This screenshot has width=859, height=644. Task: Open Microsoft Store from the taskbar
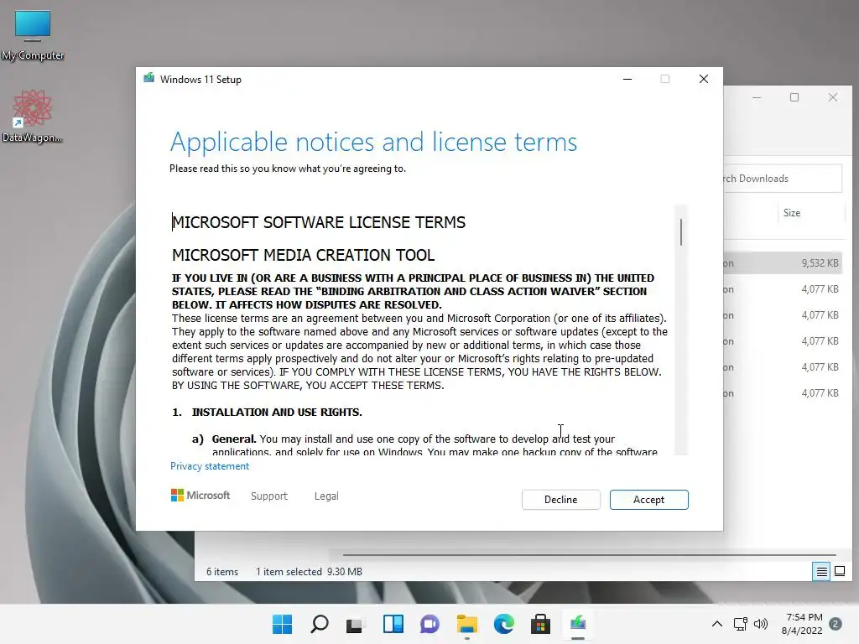coord(540,624)
